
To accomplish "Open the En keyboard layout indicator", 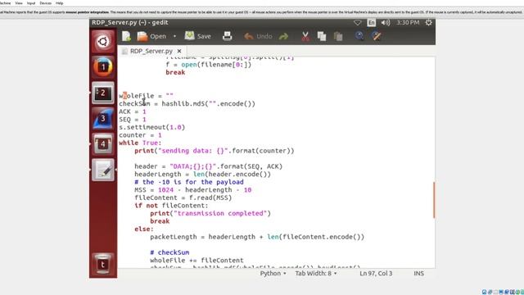I will click(371, 23).
